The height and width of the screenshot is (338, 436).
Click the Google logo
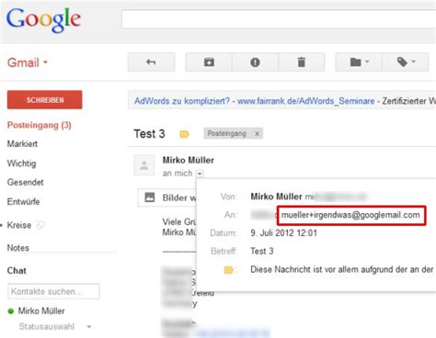point(43,19)
